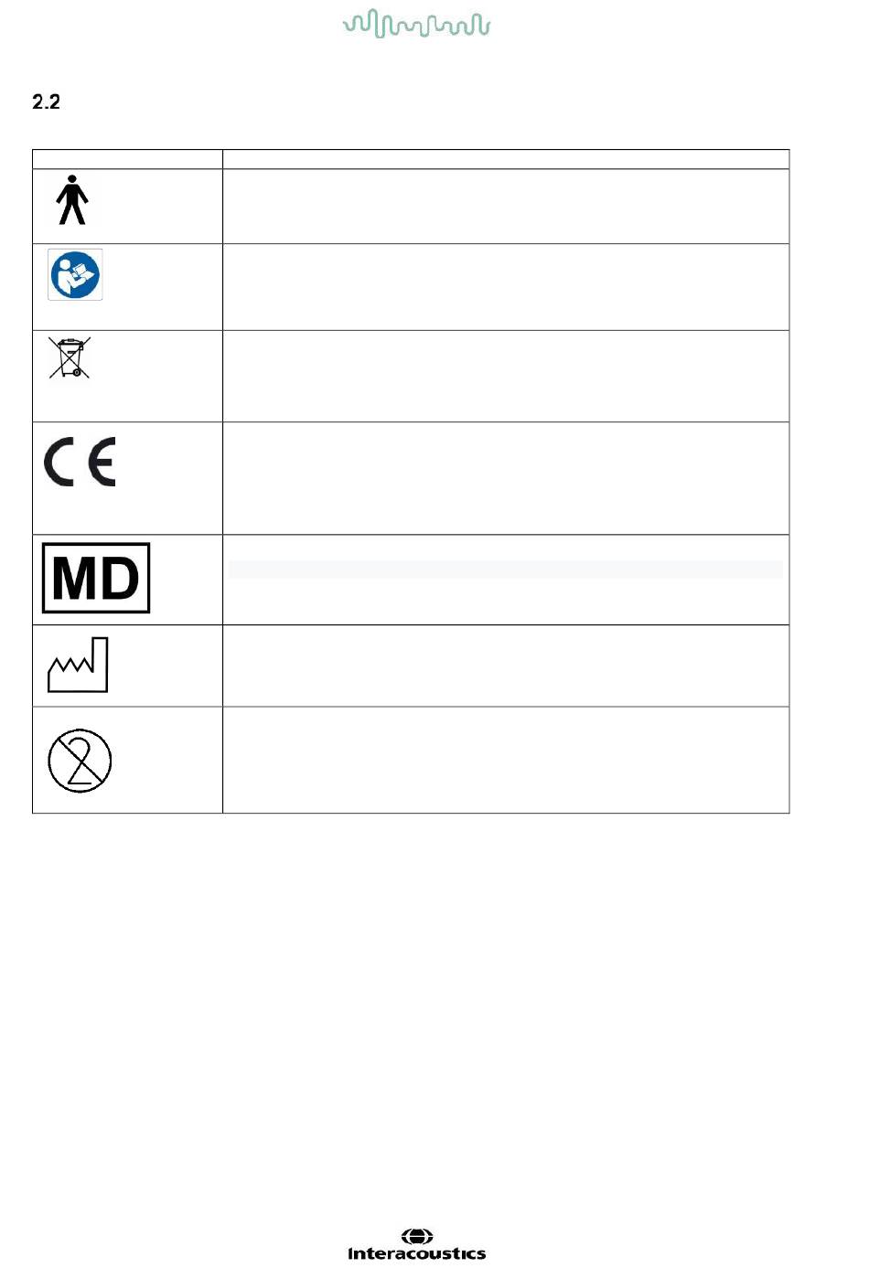This screenshot has width=869, height=1268.
Task: Select the CE mark symbol
Action: 80,462
